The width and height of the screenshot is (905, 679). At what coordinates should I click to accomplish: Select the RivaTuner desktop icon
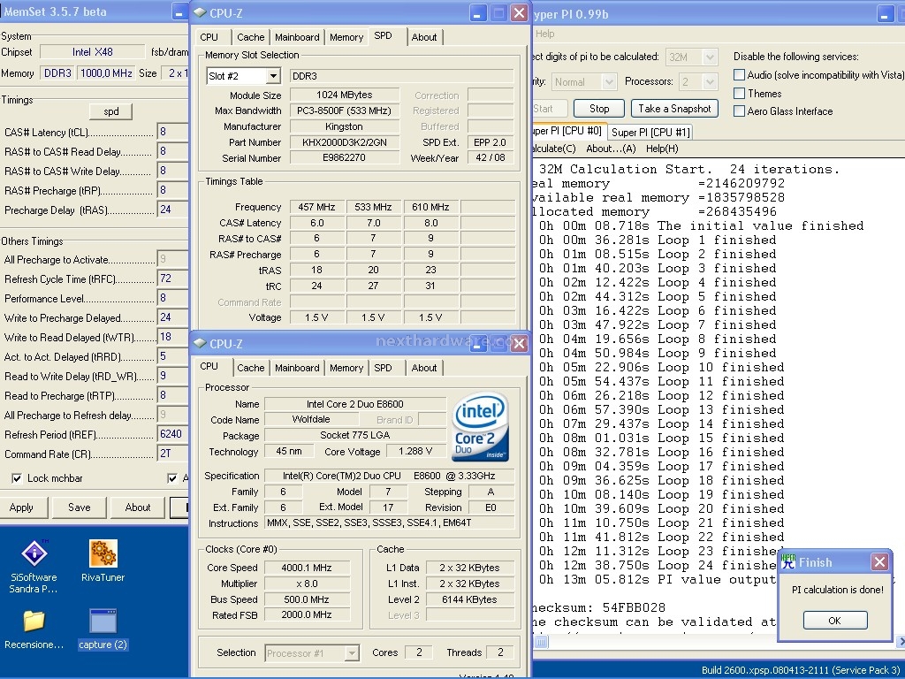point(103,561)
